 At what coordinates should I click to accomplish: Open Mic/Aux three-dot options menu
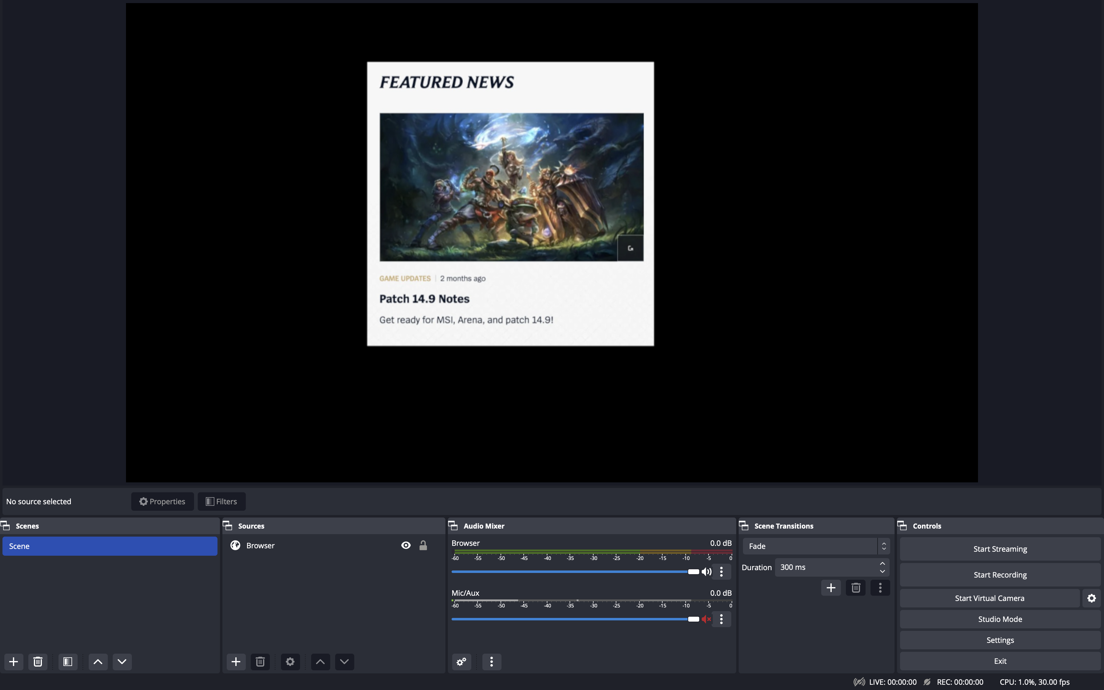click(721, 619)
